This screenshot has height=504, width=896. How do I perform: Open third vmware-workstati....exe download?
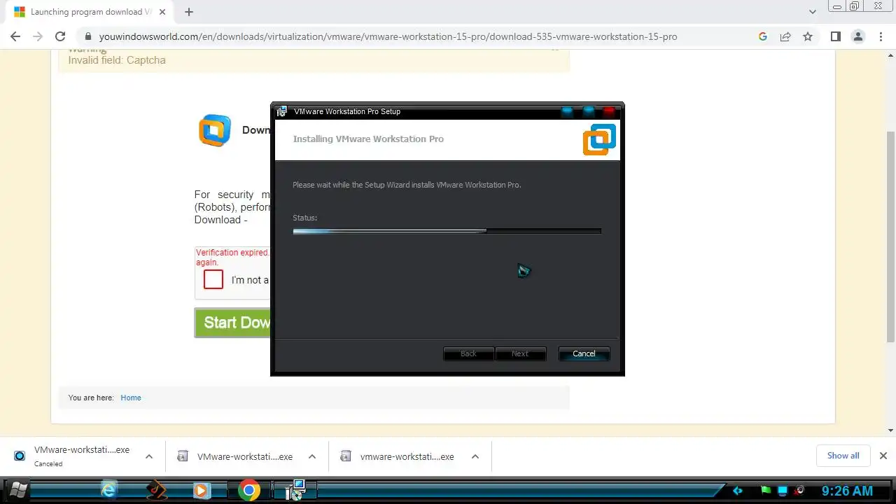398,456
